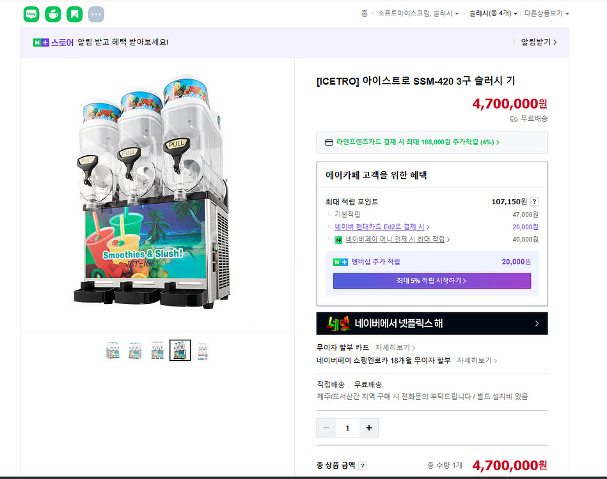Share to Naver Blog icon
Image resolution: width=607 pixels, height=479 pixels.
click(x=31, y=14)
